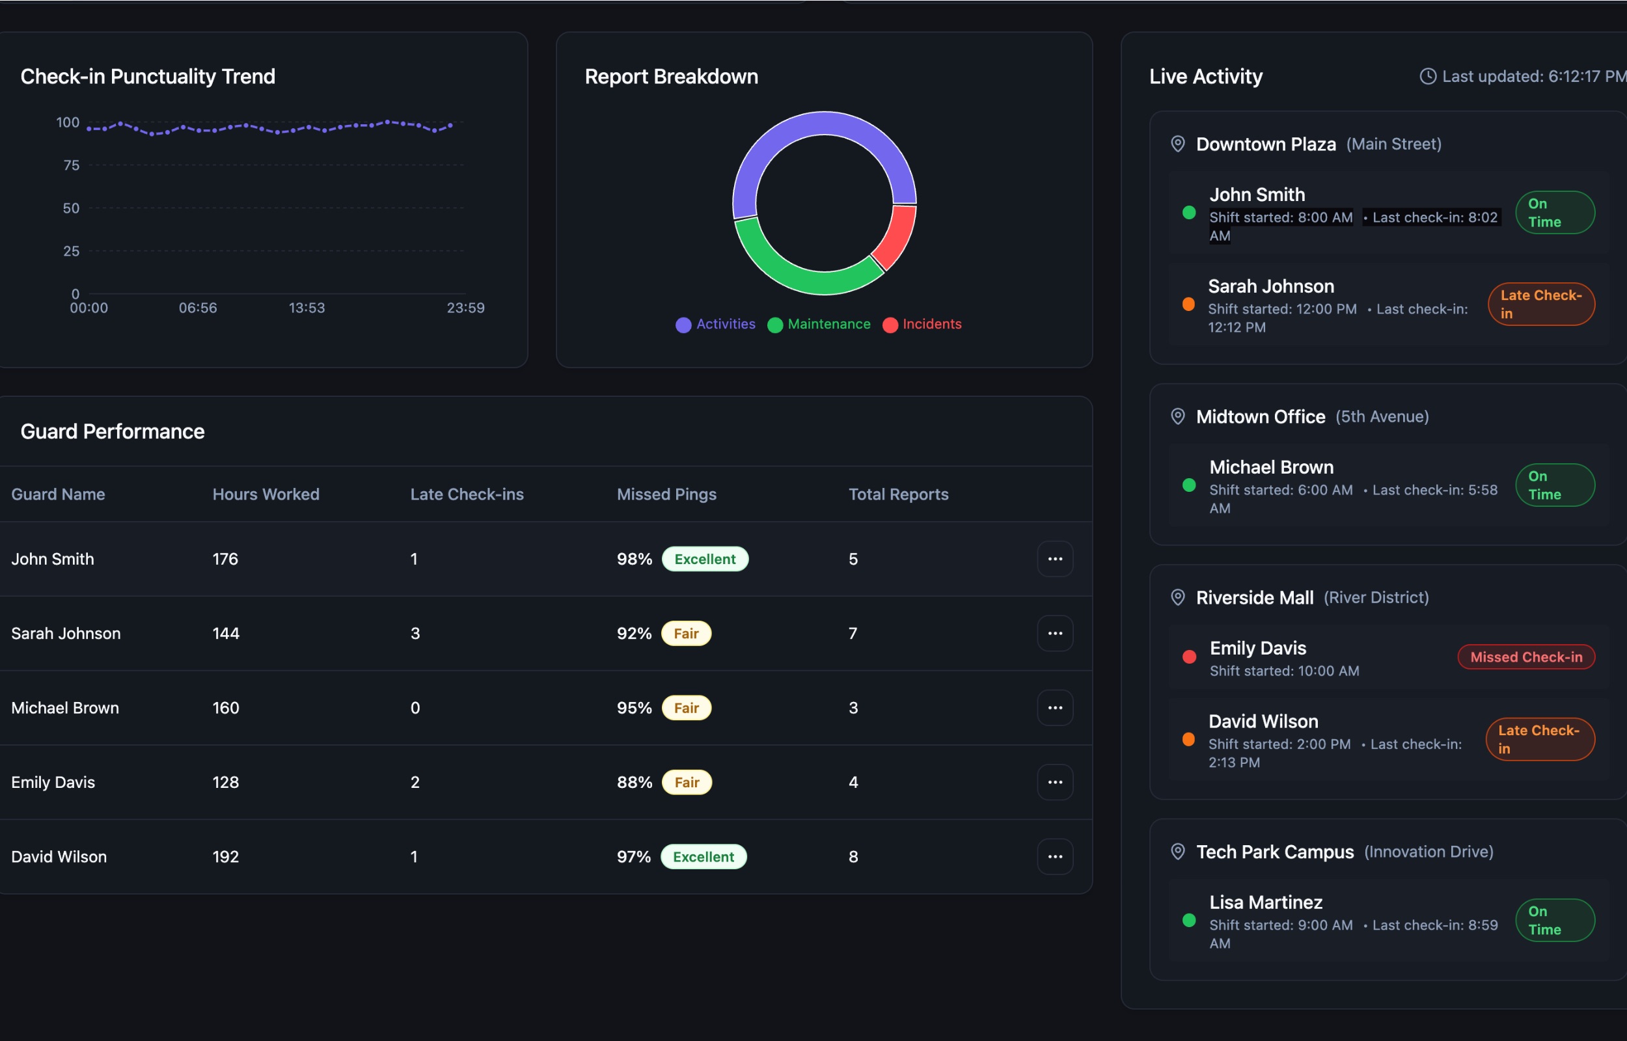
Task: Toggle the Incidents legend item in Report Breakdown
Action: [x=922, y=325]
